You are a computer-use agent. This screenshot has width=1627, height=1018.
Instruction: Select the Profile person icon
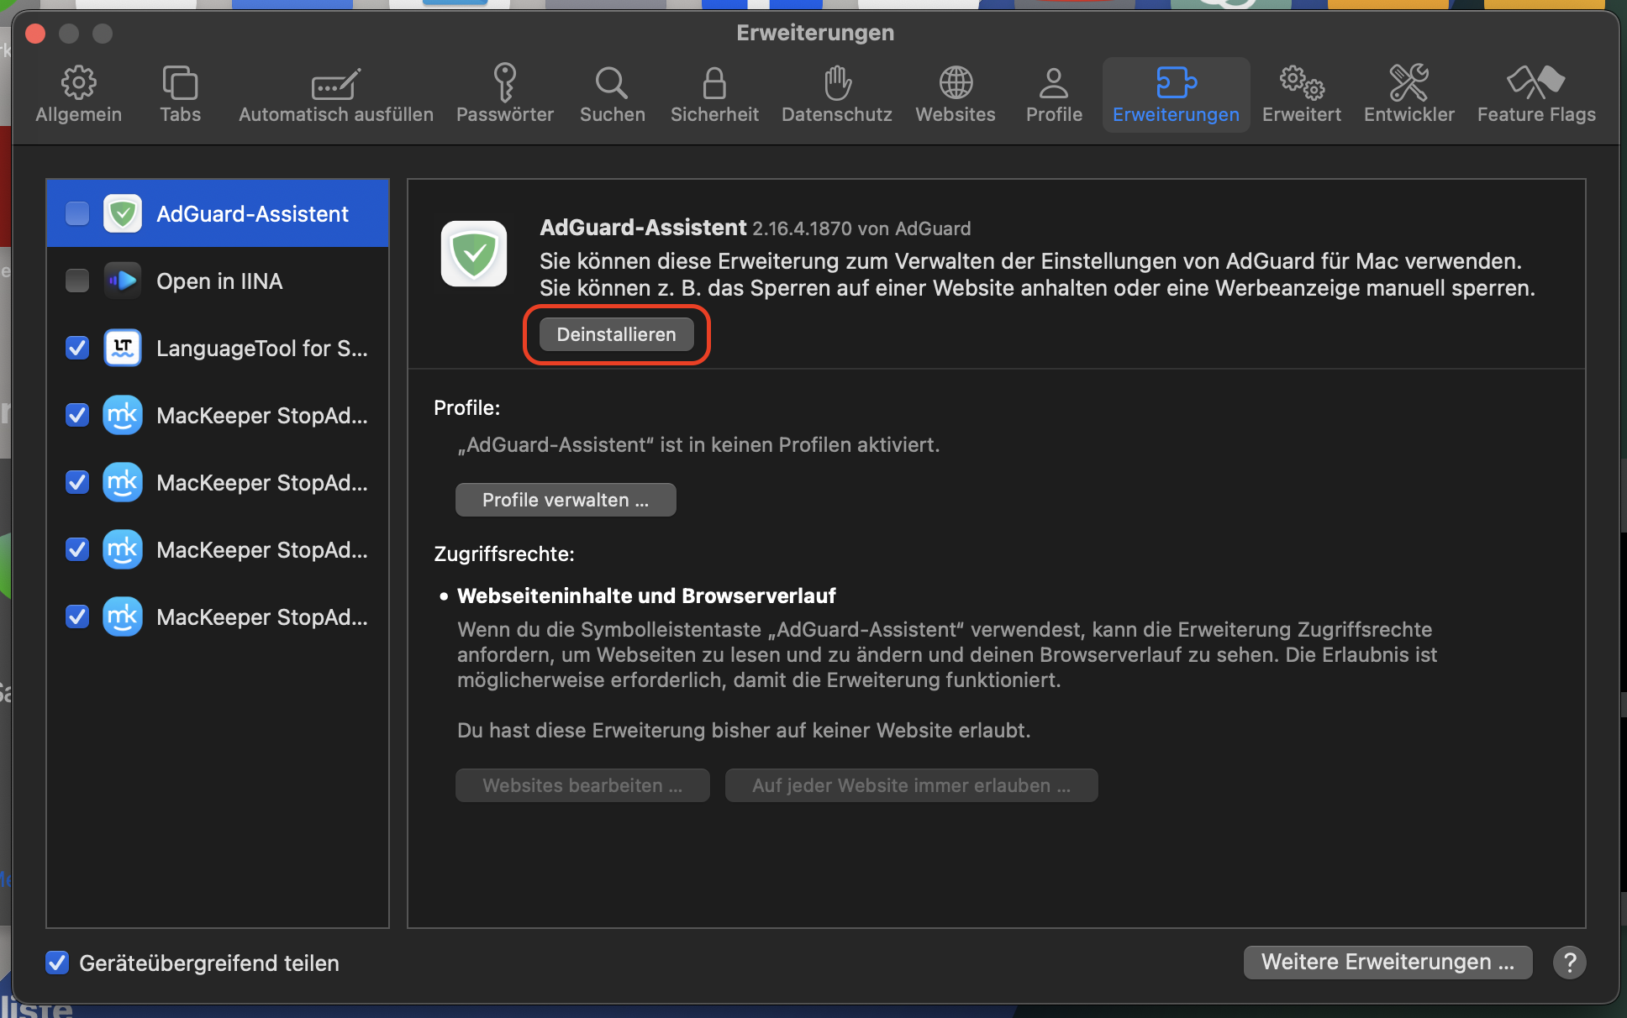1054,82
